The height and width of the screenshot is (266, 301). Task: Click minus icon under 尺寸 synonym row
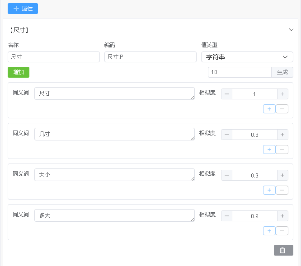[x=282, y=109]
